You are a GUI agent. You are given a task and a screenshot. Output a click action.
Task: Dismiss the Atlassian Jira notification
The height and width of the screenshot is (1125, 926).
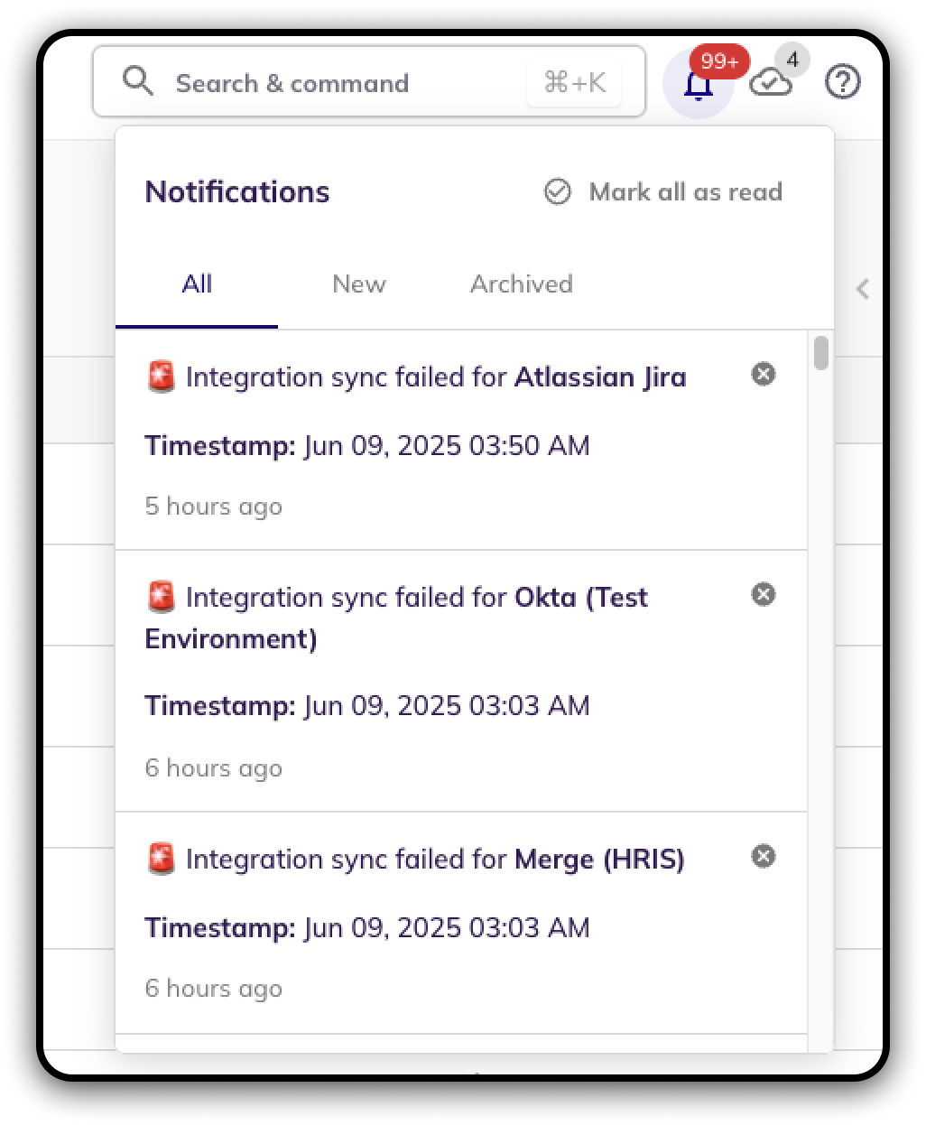[764, 374]
